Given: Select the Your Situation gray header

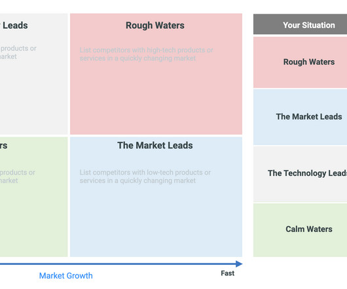Looking at the screenshot, I should click(x=300, y=24).
